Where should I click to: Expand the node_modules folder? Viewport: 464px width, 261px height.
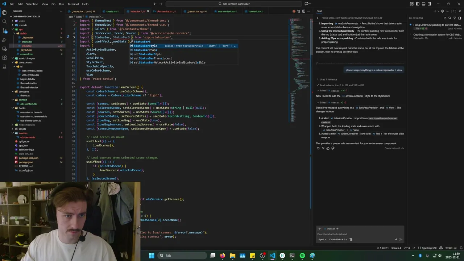tap(26, 125)
